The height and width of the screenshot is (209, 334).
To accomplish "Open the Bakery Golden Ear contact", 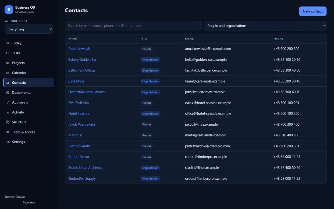I will click(82, 60).
